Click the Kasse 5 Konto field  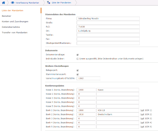86,106
